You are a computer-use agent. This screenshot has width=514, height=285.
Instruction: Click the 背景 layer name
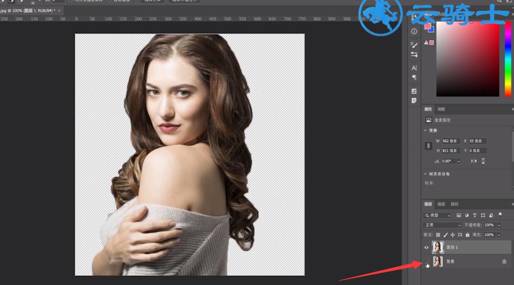tap(450, 262)
